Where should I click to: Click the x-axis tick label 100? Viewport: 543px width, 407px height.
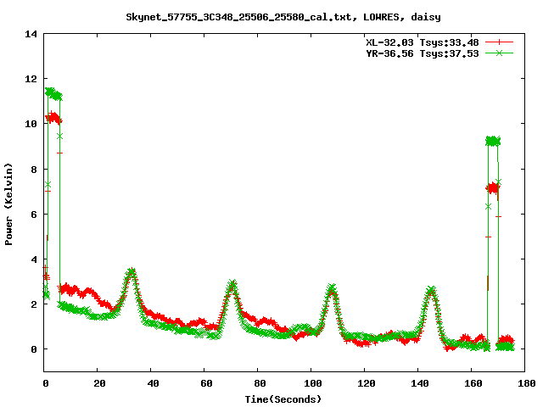click(313, 383)
